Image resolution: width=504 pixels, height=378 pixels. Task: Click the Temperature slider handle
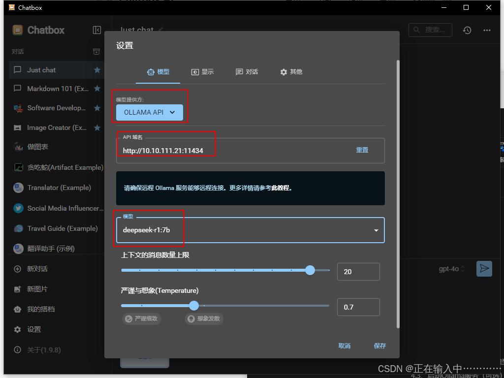tap(194, 305)
